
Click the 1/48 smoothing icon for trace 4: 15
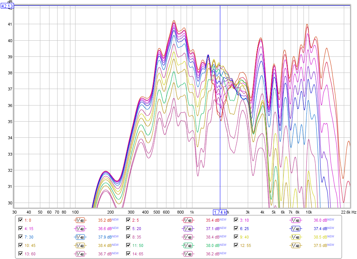[80, 229]
